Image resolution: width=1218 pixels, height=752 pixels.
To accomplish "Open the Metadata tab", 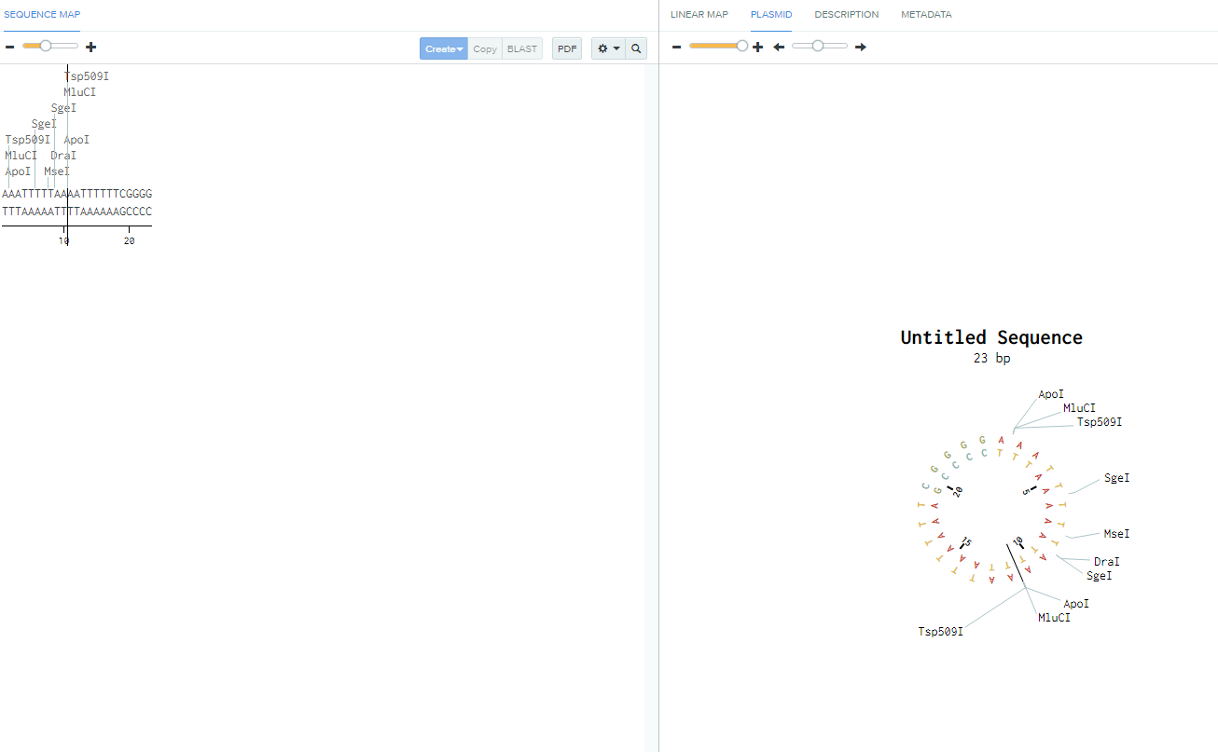I will (926, 15).
